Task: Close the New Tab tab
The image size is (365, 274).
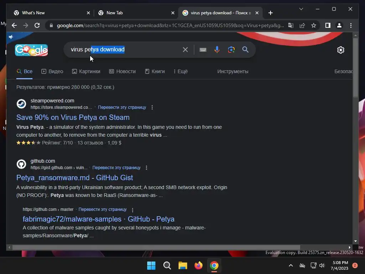Action: coord(173,13)
